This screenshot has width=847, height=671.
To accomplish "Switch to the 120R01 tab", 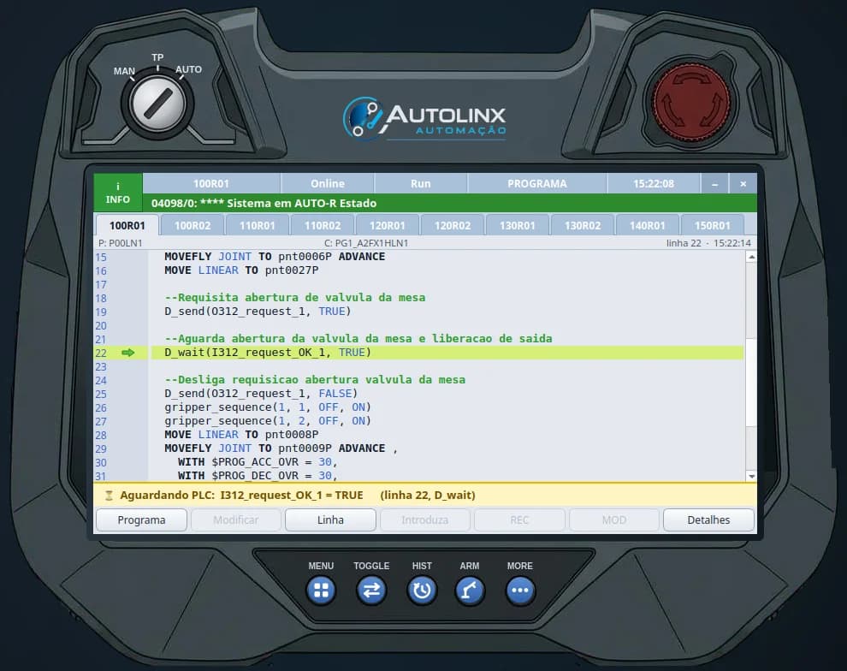I will click(x=388, y=225).
